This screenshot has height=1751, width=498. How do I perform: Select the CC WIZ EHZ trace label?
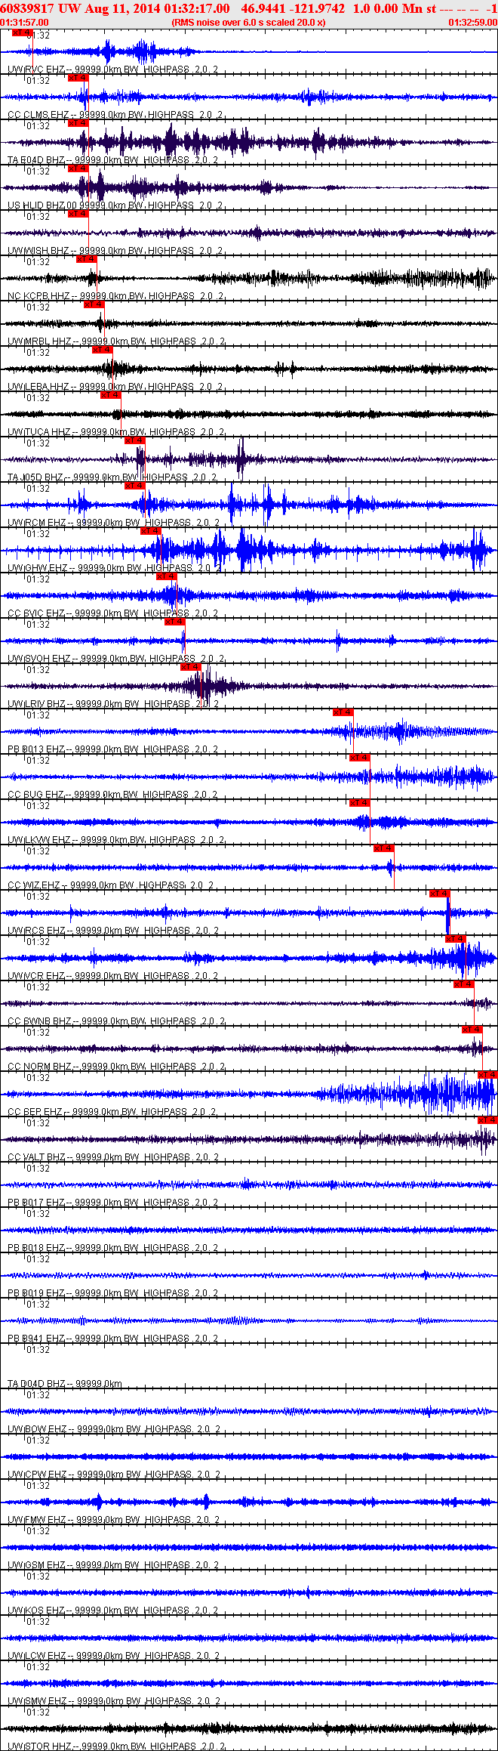[x=111, y=885]
